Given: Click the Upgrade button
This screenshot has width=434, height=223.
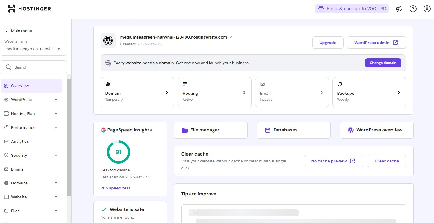Looking at the screenshot, I should tap(328, 43).
